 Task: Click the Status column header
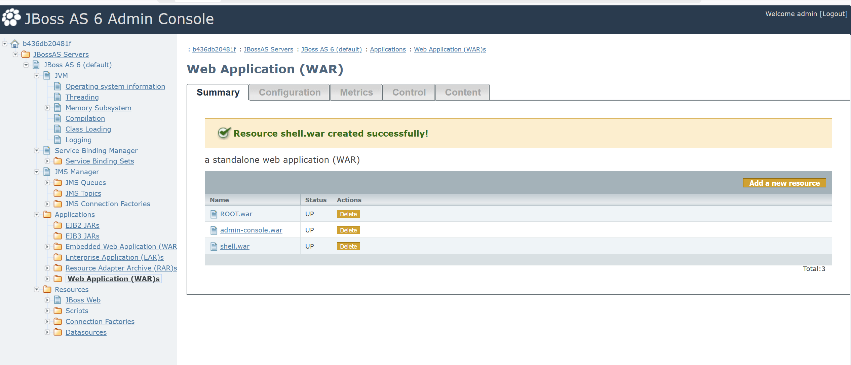[x=316, y=200]
